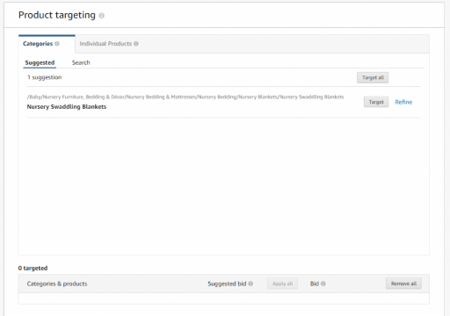Click the category breadcrumb path text
Image resolution: width=450 pixels, height=316 pixels.
tap(185, 97)
